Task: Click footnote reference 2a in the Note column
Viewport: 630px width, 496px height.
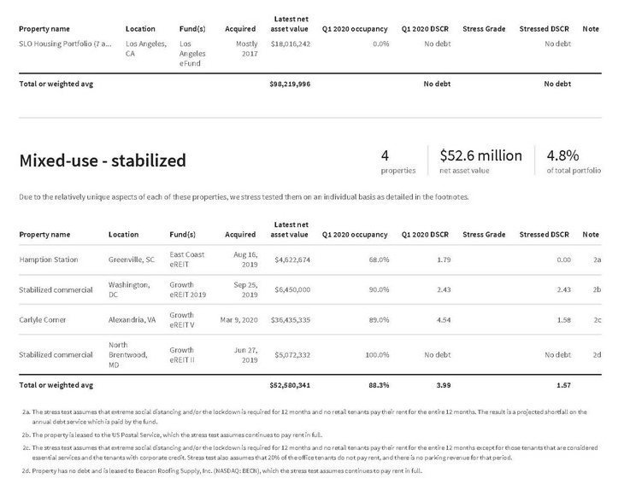Action: point(597,260)
